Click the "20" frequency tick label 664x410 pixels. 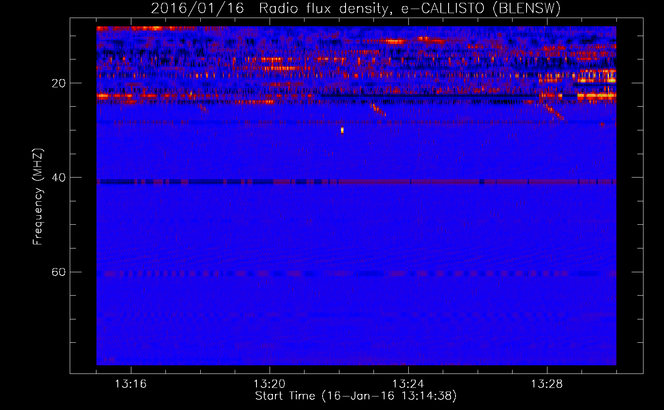pyautogui.click(x=59, y=83)
